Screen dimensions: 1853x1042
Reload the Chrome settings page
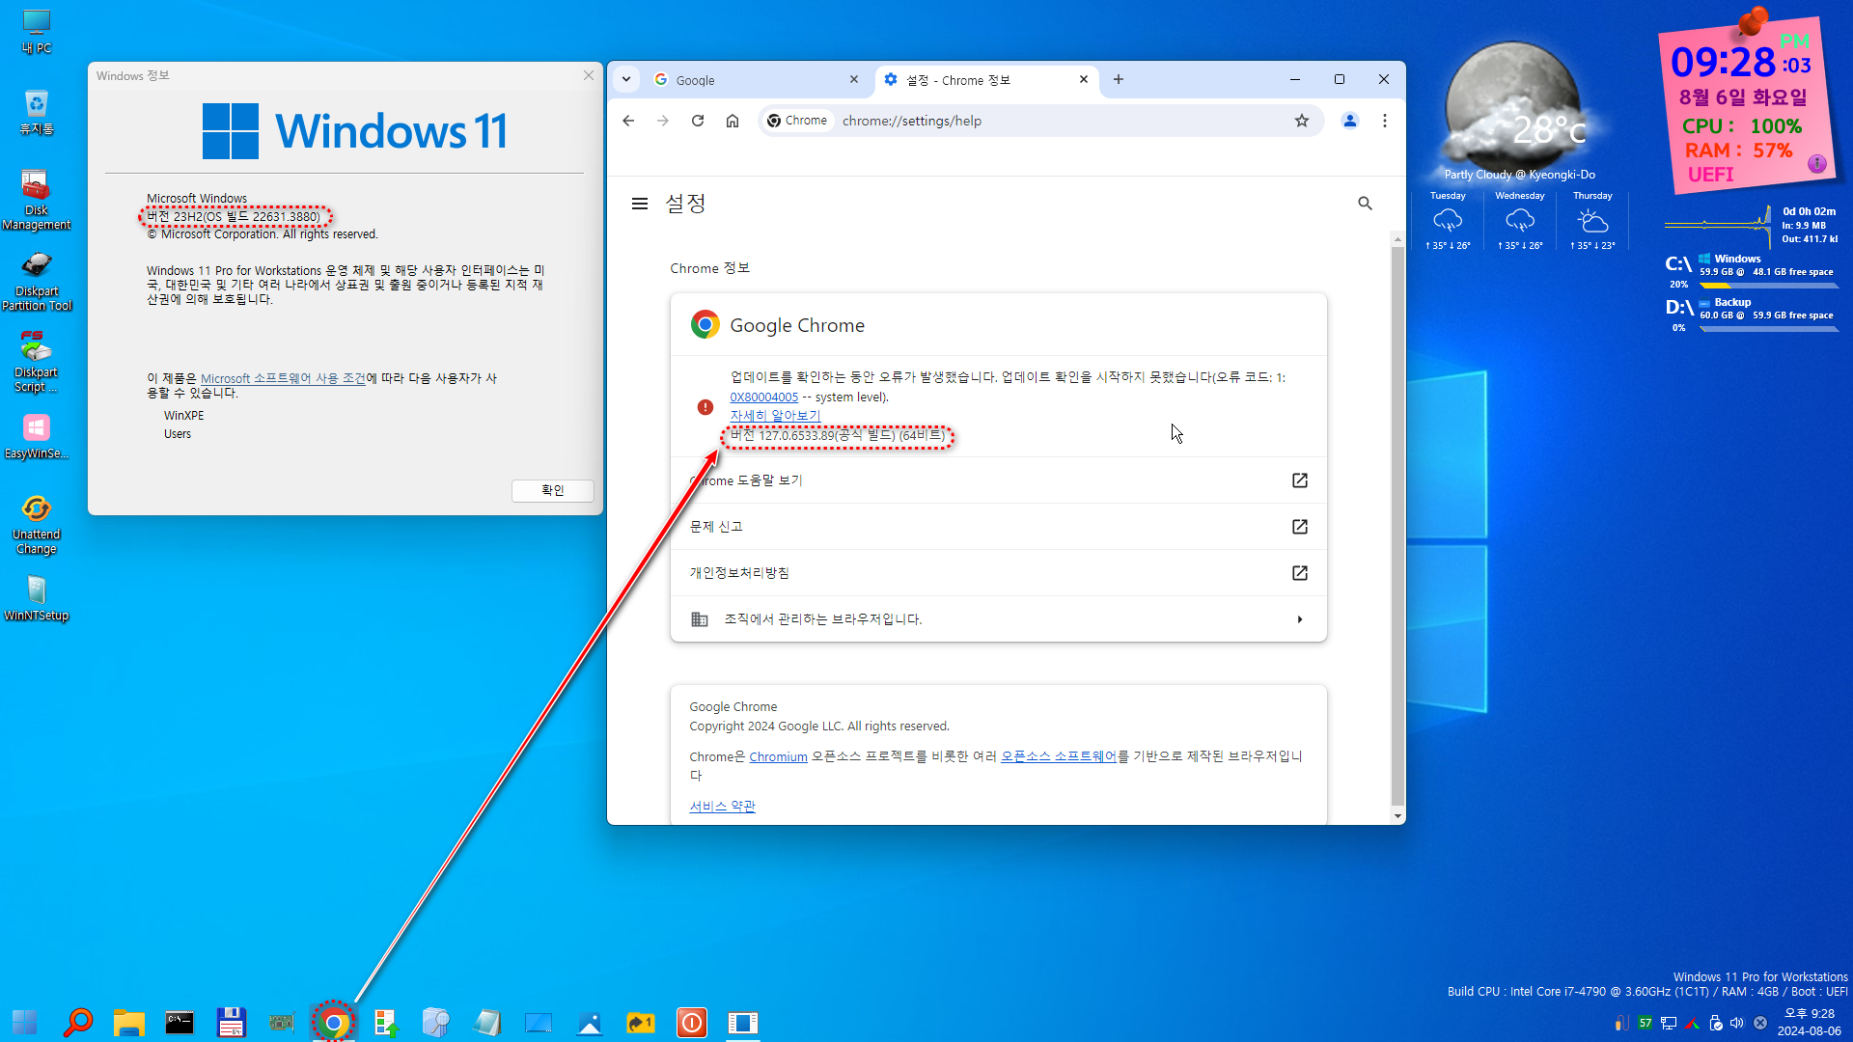pyautogui.click(x=698, y=121)
